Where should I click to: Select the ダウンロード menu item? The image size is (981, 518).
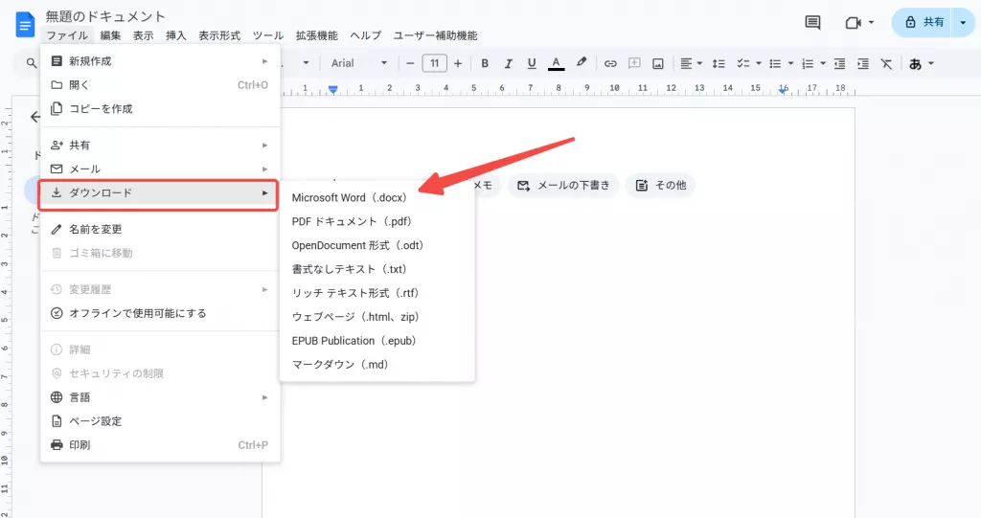tap(158, 193)
